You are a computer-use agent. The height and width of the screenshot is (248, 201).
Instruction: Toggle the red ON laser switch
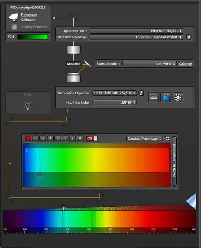click(92, 138)
